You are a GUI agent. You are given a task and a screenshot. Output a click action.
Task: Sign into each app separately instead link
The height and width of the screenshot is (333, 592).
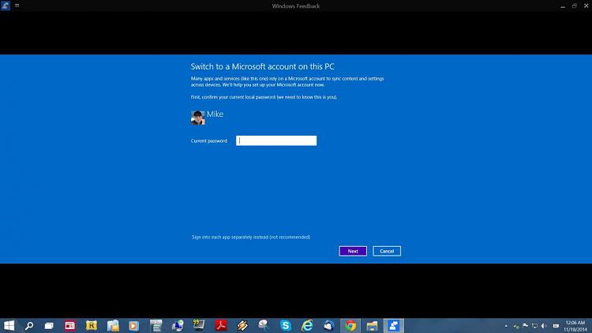coord(251,237)
